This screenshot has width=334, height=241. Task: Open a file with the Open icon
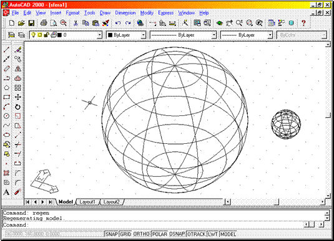click(21, 23)
